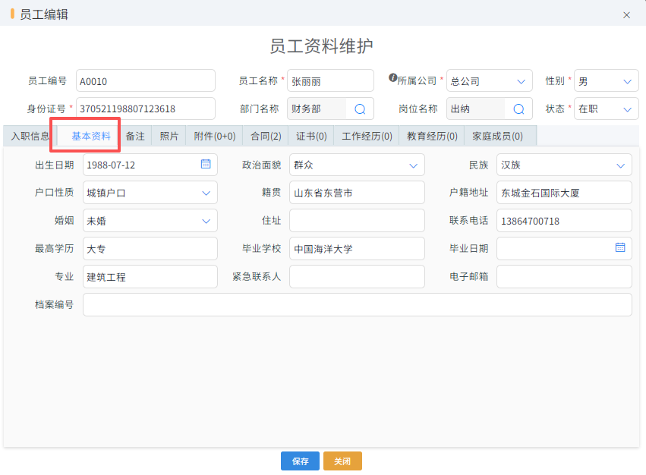Open the 证书(0) tab
The image size is (646, 475).
pos(311,137)
